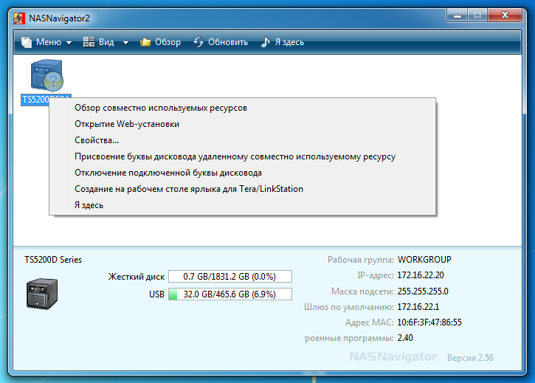
Task: Expand the Вид dropdown arrow
Action: coord(125,43)
